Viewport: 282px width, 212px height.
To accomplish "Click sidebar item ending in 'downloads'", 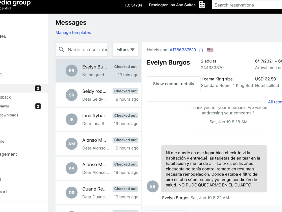I will [9, 115].
